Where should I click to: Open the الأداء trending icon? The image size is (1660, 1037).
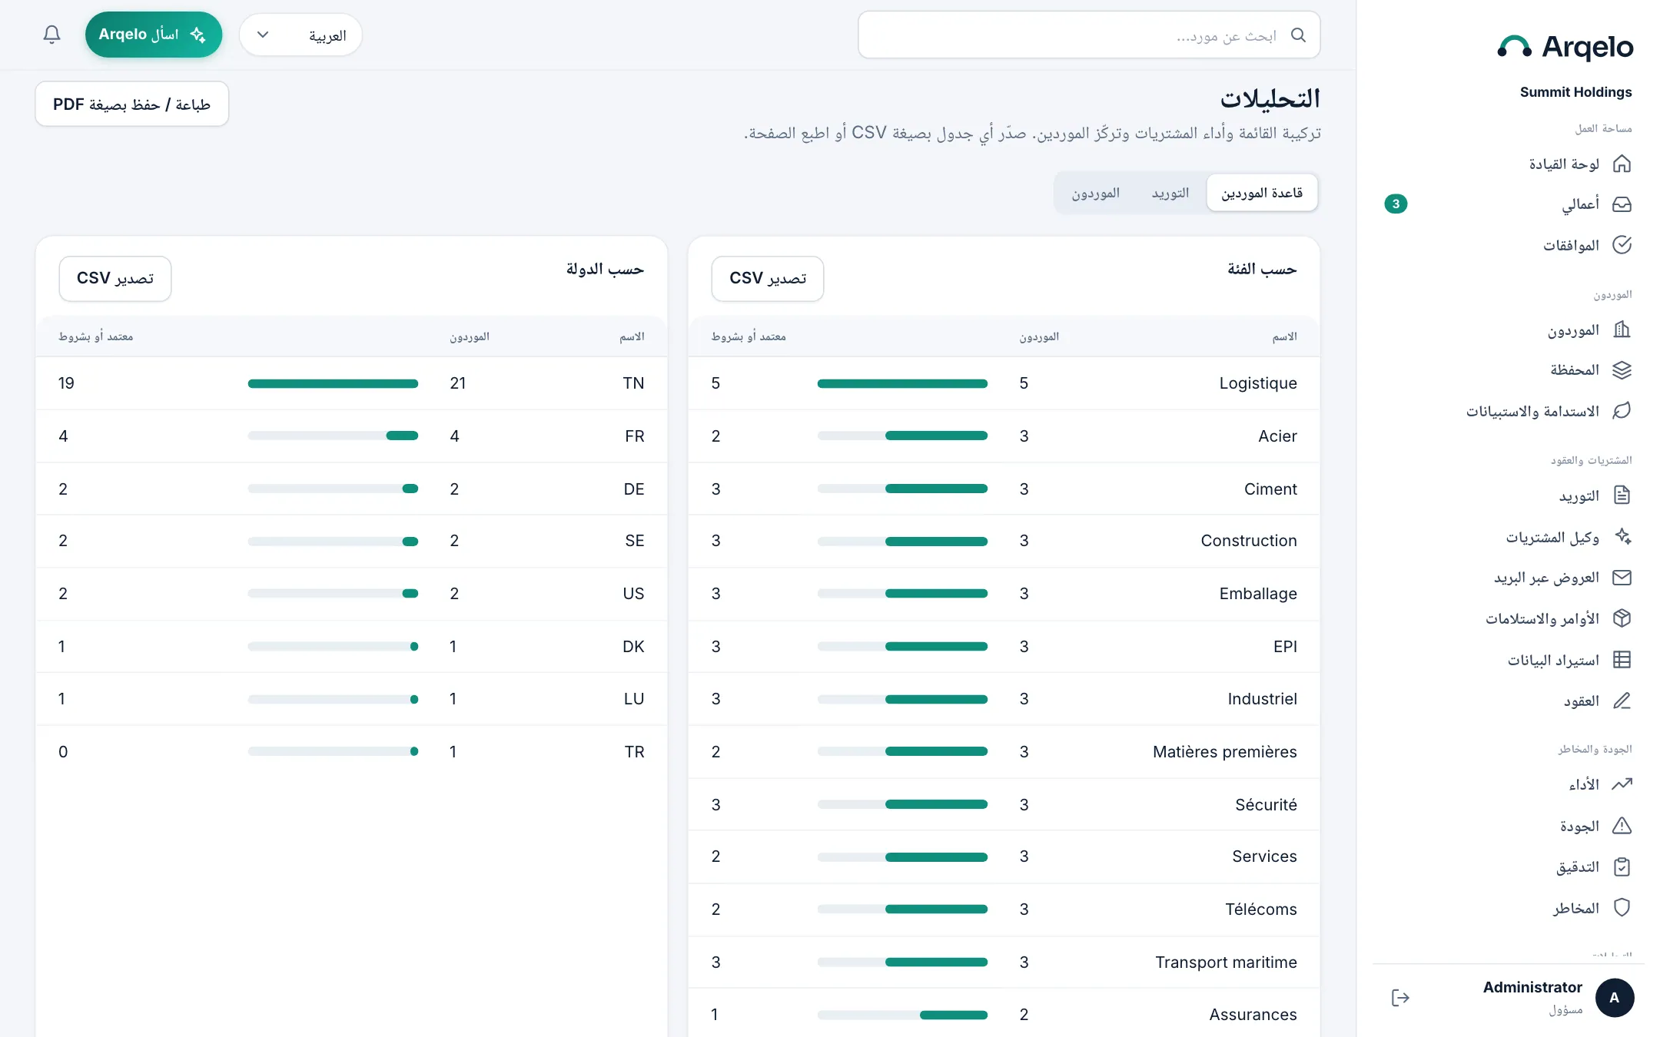pyautogui.click(x=1622, y=784)
